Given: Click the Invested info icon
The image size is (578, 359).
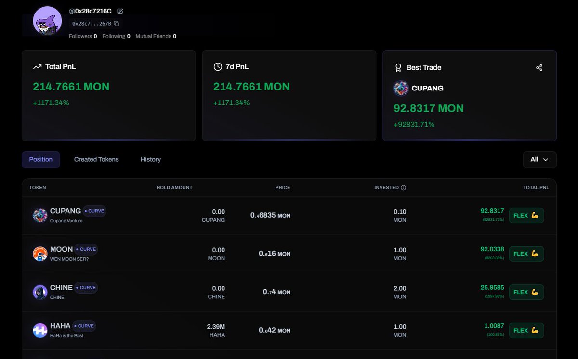Looking at the screenshot, I should (x=404, y=188).
